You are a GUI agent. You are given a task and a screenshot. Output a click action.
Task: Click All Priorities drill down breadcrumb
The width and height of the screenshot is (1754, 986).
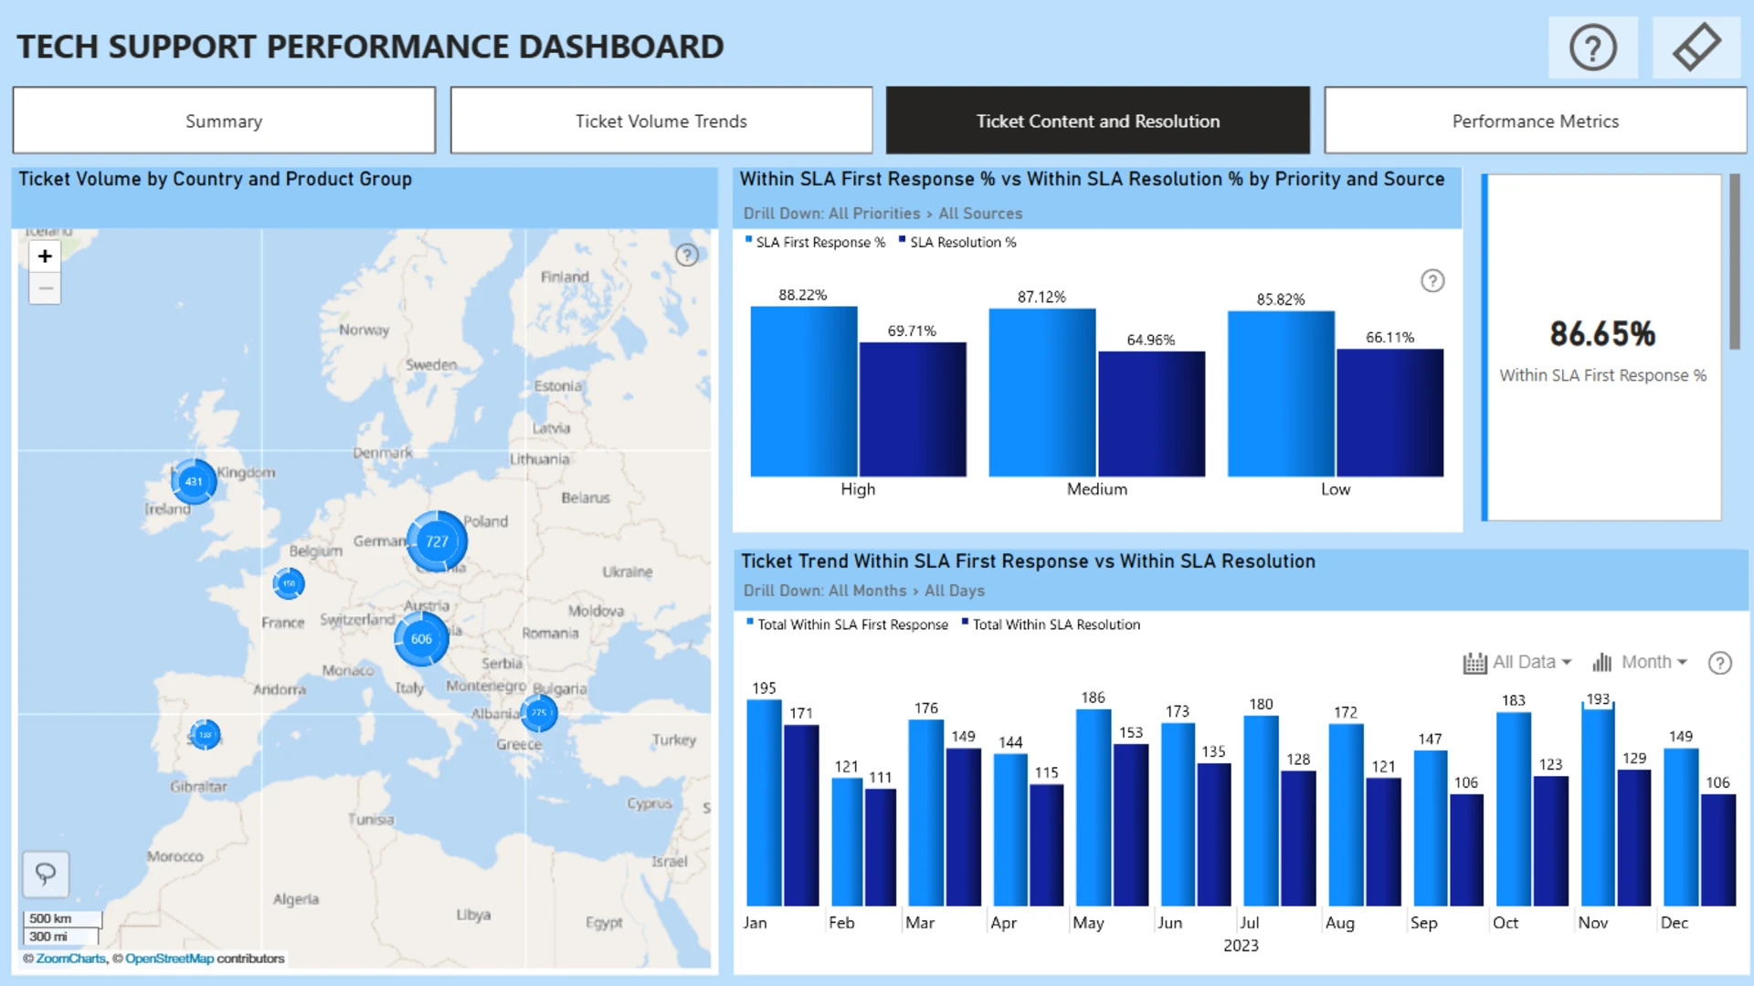click(873, 214)
